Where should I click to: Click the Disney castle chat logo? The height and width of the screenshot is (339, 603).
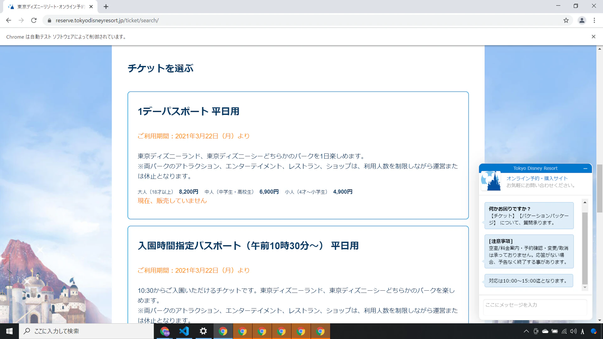491,181
